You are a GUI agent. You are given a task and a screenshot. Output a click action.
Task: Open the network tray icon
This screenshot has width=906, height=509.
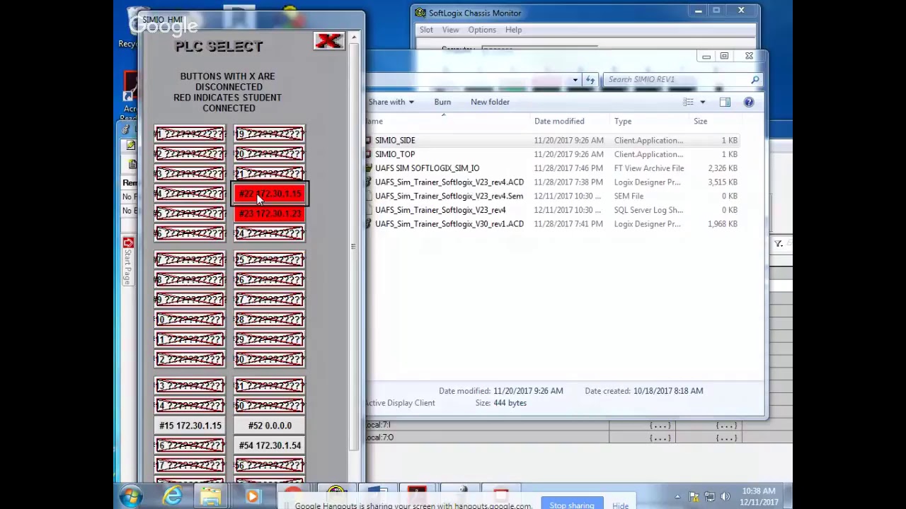(x=710, y=496)
